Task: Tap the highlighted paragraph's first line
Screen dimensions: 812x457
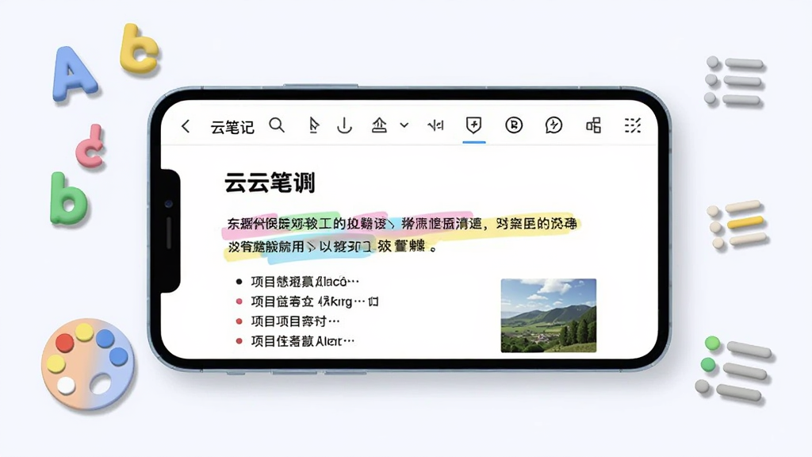Action: point(402,224)
